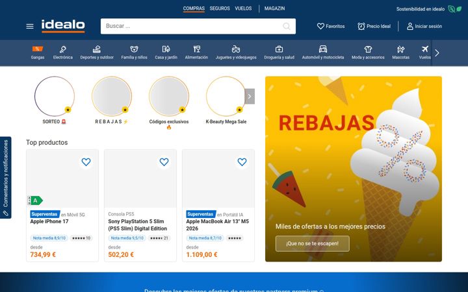Click the Consola PS5 category label

pos(121,214)
